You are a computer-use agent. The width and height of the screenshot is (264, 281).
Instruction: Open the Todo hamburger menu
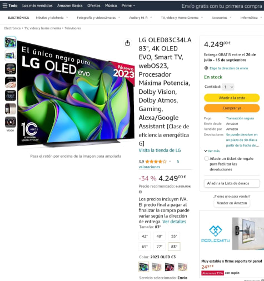pyautogui.click(x=10, y=6)
